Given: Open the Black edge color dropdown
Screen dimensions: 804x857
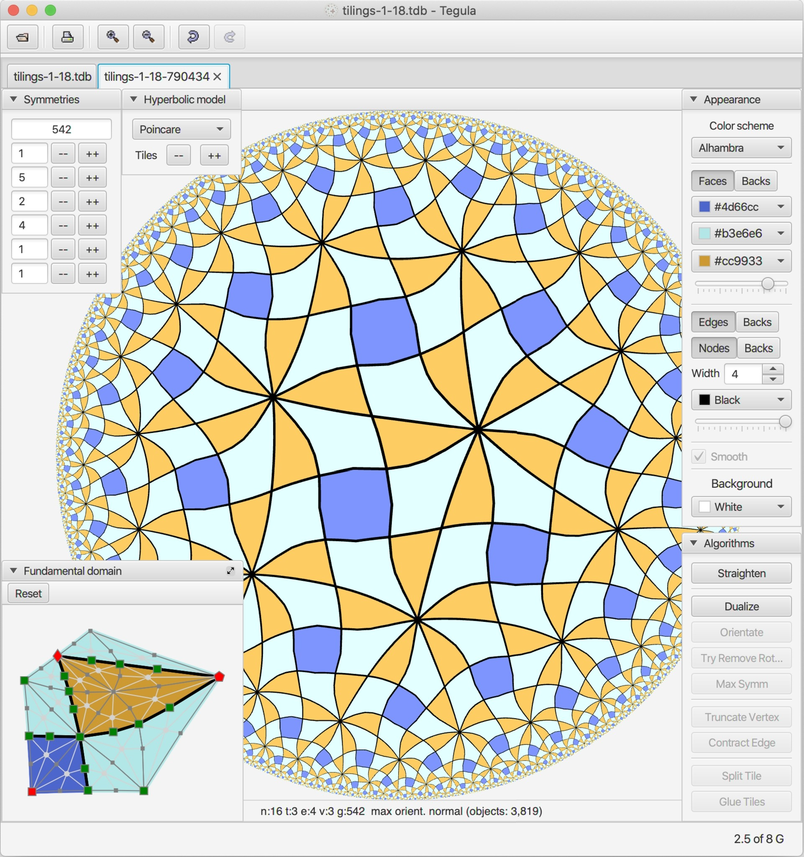Looking at the screenshot, I should (741, 400).
